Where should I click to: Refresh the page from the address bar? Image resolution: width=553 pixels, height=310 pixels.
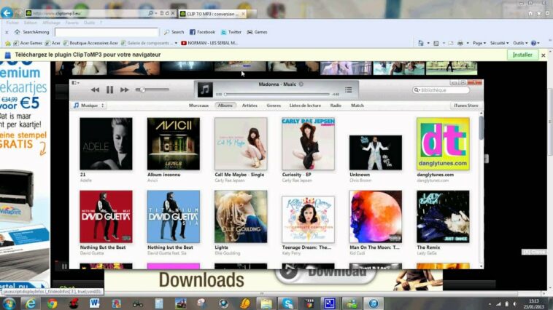point(167,13)
